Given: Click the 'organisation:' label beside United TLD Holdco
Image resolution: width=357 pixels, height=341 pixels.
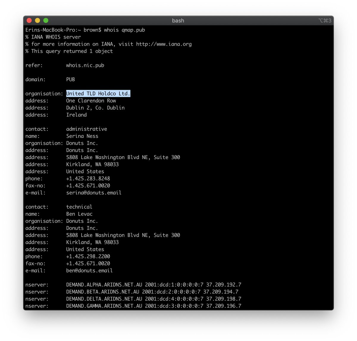Looking at the screenshot, I should coord(44,94).
